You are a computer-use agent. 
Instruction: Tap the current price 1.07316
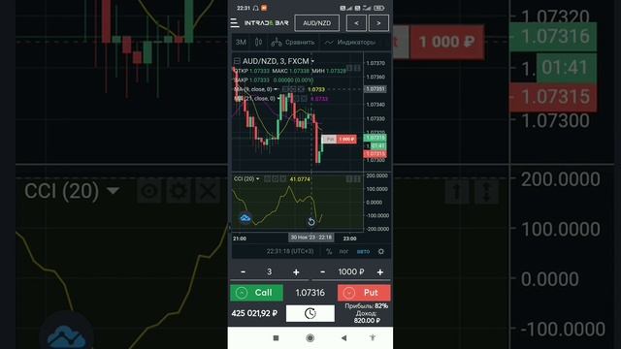click(310, 293)
